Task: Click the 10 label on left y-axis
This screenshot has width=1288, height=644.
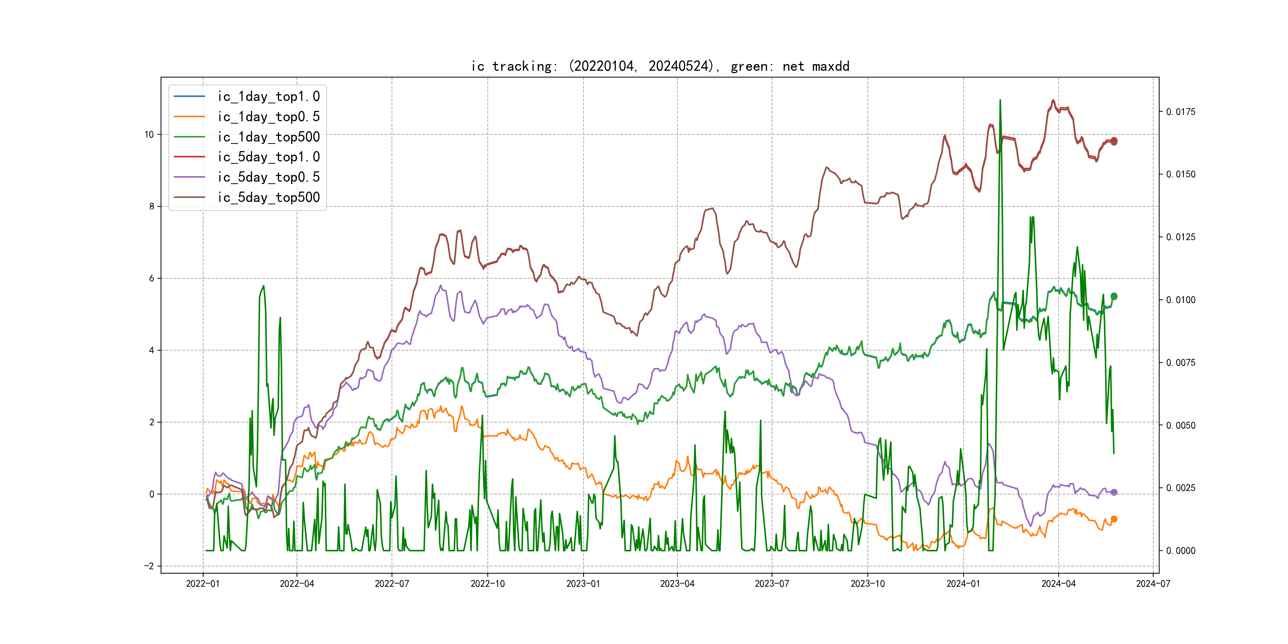Action: (x=149, y=134)
